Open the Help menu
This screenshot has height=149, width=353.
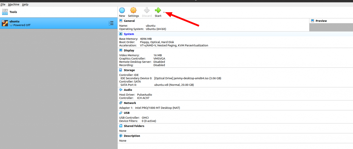pyautogui.click(x=25, y=4)
